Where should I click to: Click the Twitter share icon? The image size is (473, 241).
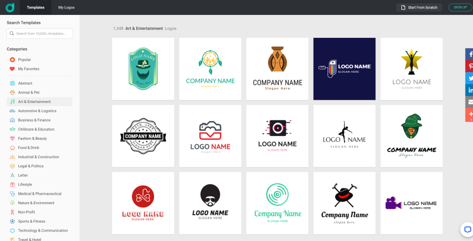coord(469,78)
